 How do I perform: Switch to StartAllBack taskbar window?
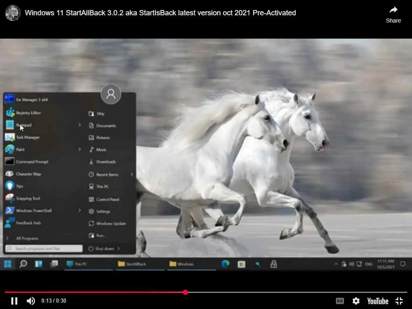click(140, 264)
